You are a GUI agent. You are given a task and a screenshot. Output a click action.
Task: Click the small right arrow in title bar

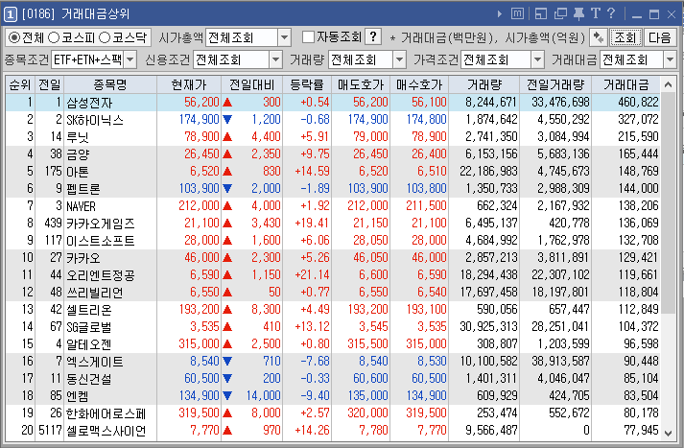(500, 14)
